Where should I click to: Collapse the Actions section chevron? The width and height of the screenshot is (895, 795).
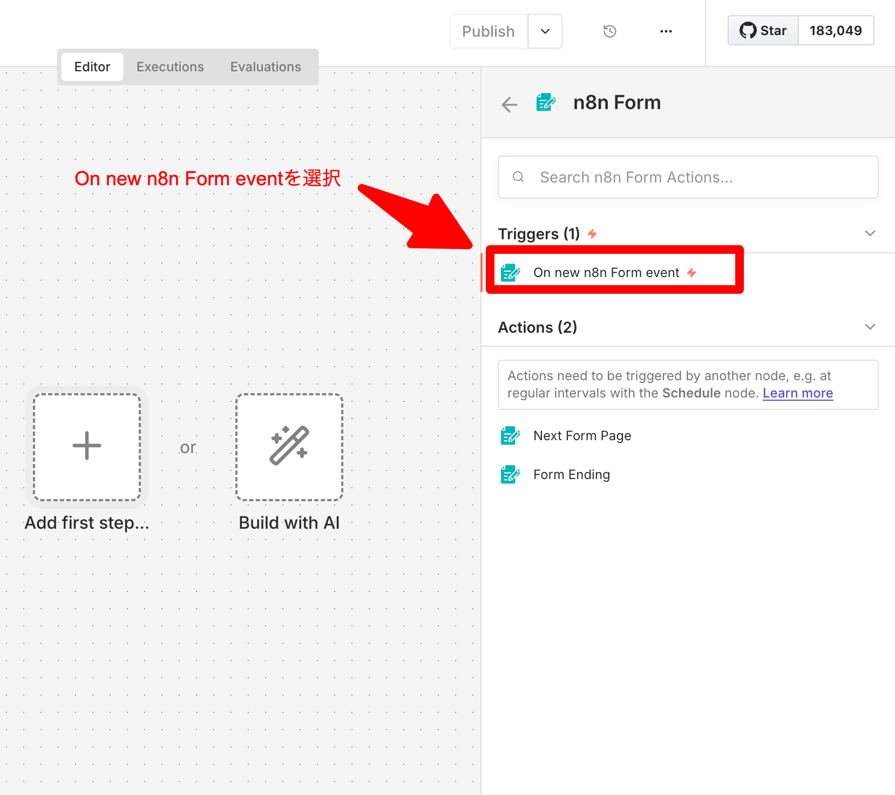pos(870,327)
